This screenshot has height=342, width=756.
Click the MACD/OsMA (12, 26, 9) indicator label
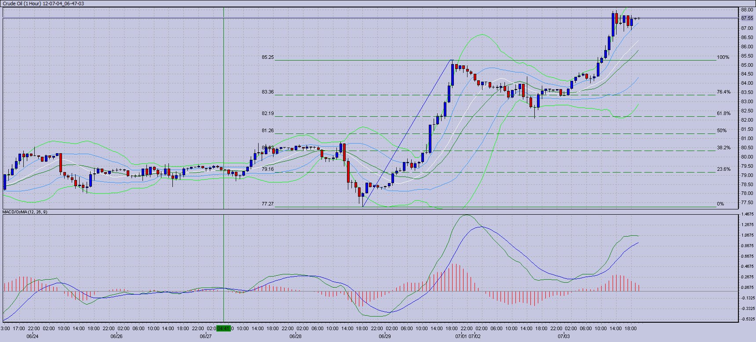point(25,212)
